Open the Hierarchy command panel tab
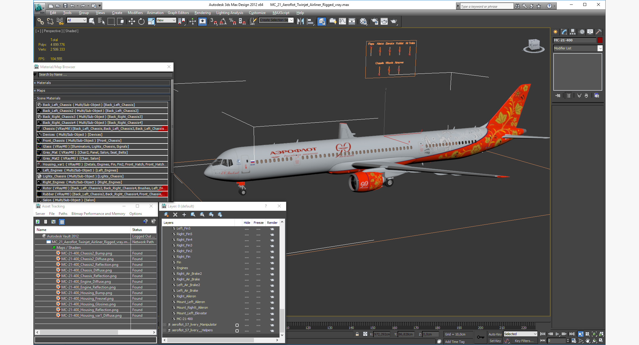This screenshot has height=345, width=639. tap(573, 32)
